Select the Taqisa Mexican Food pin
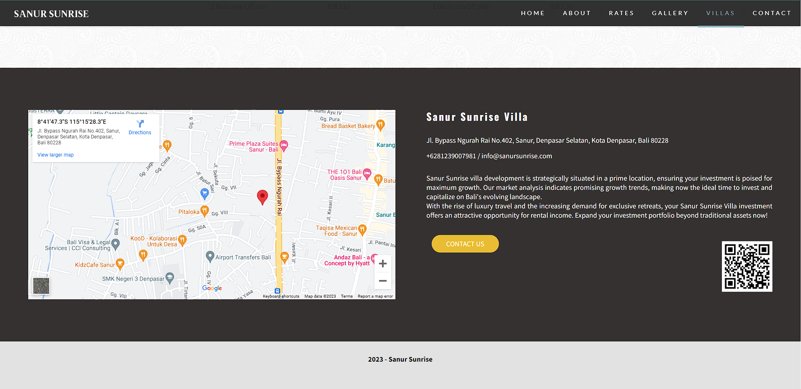 [x=362, y=229]
